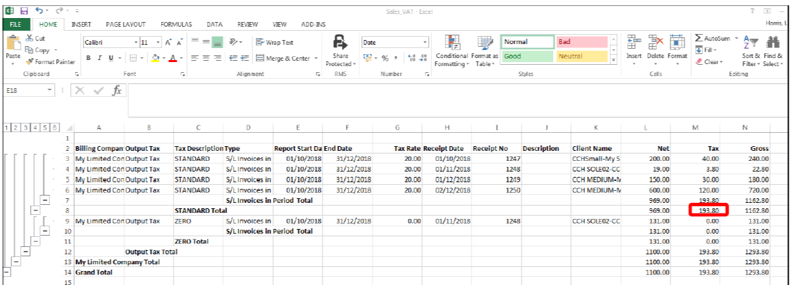
Task: Center text horizontally
Action: coord(206,59)
